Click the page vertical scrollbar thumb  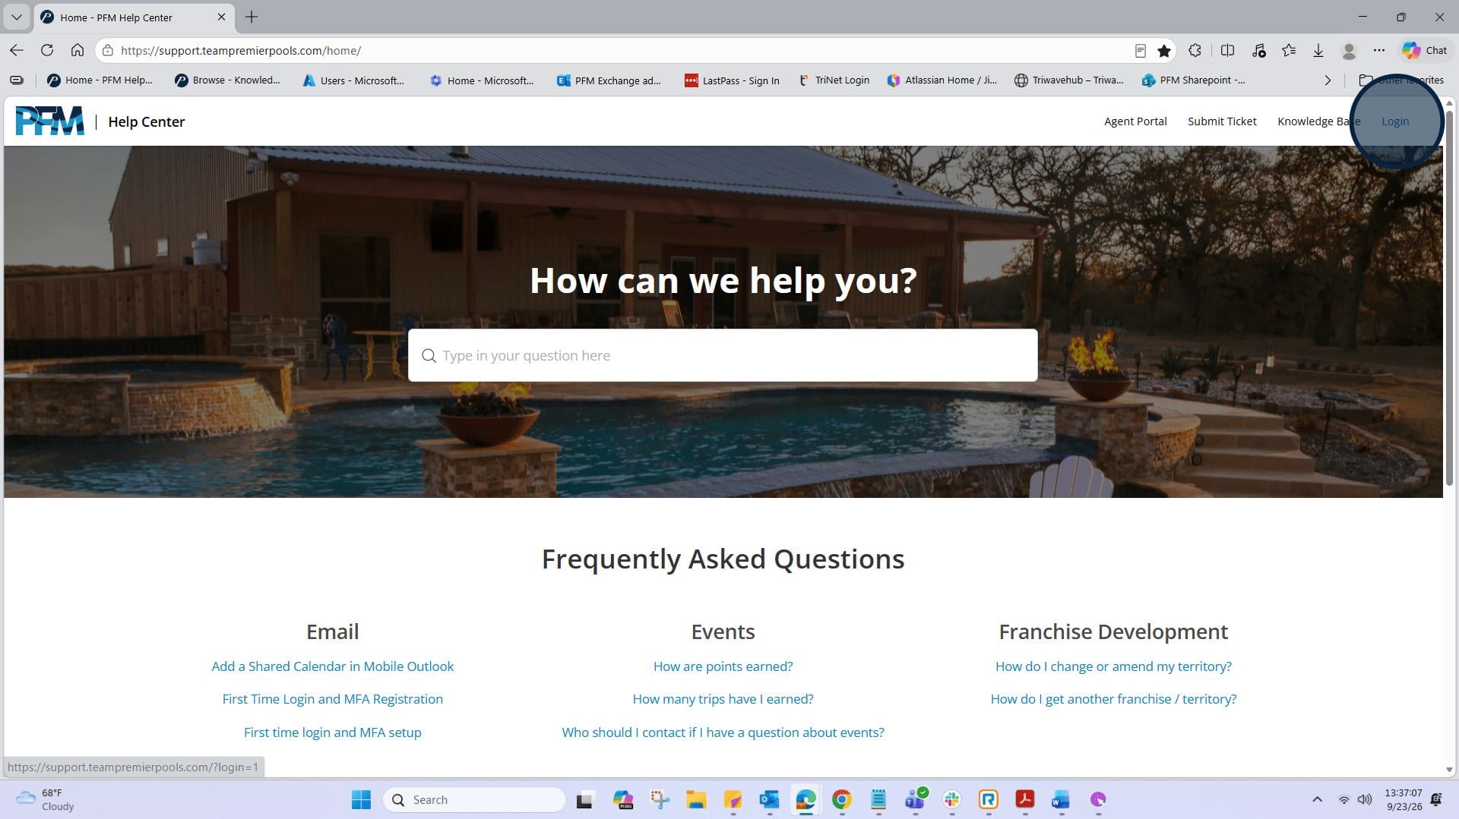1449,298
